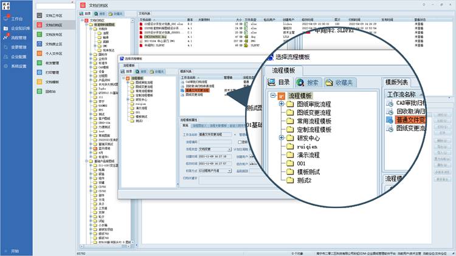Expand the 图纸审批流程 folder in magnified tree
Image resolution: width=456 pixels, height=256 pixels.
point(282,104)
